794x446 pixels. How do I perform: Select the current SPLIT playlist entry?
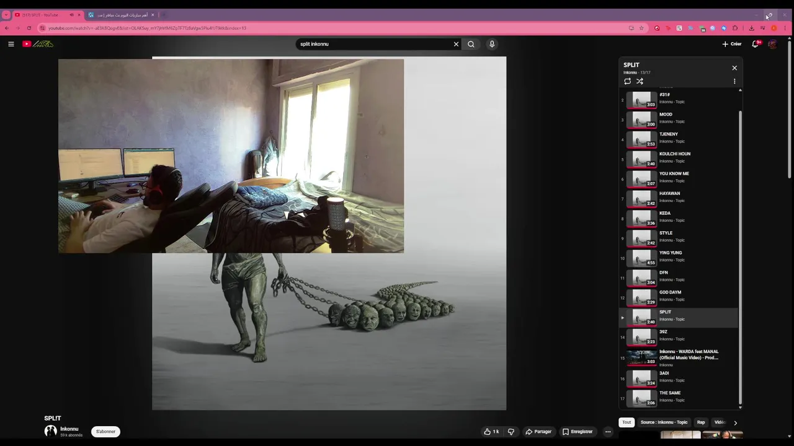tap(679, 318)
